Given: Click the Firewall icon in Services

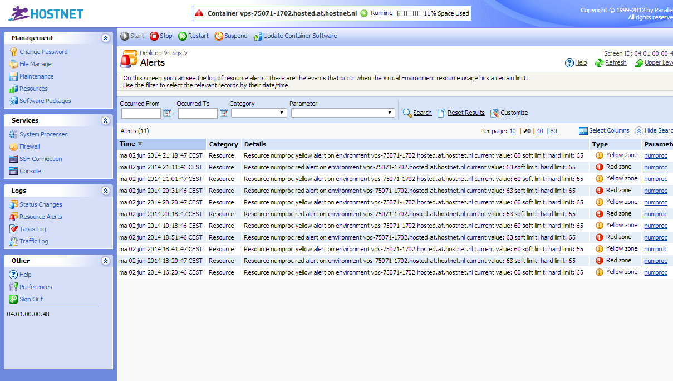Looking at the screenshot, I should 13,147.
